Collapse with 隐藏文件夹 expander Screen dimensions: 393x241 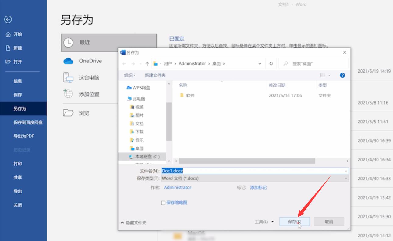[x=133, y=223]
